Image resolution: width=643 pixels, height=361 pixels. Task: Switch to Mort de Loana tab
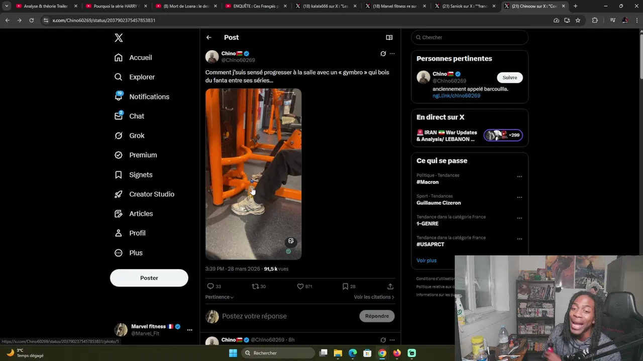pos(186,6)
